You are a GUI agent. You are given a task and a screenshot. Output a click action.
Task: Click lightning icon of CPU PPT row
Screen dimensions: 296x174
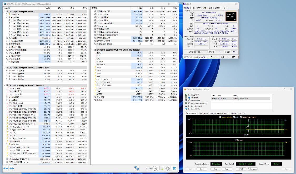pos(7,156)
